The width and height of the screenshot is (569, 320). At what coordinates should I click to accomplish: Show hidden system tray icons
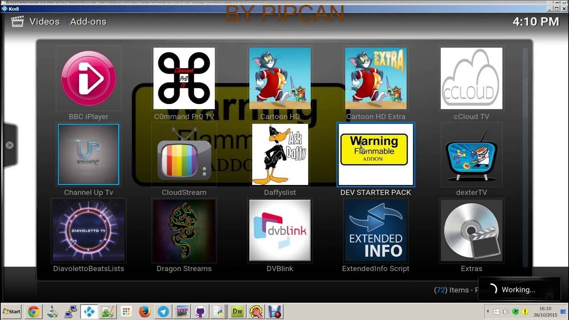point(488,312)
